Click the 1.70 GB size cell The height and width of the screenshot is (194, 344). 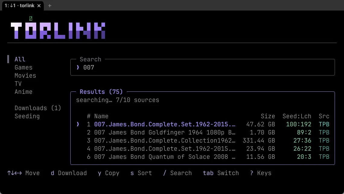[263, 132]
